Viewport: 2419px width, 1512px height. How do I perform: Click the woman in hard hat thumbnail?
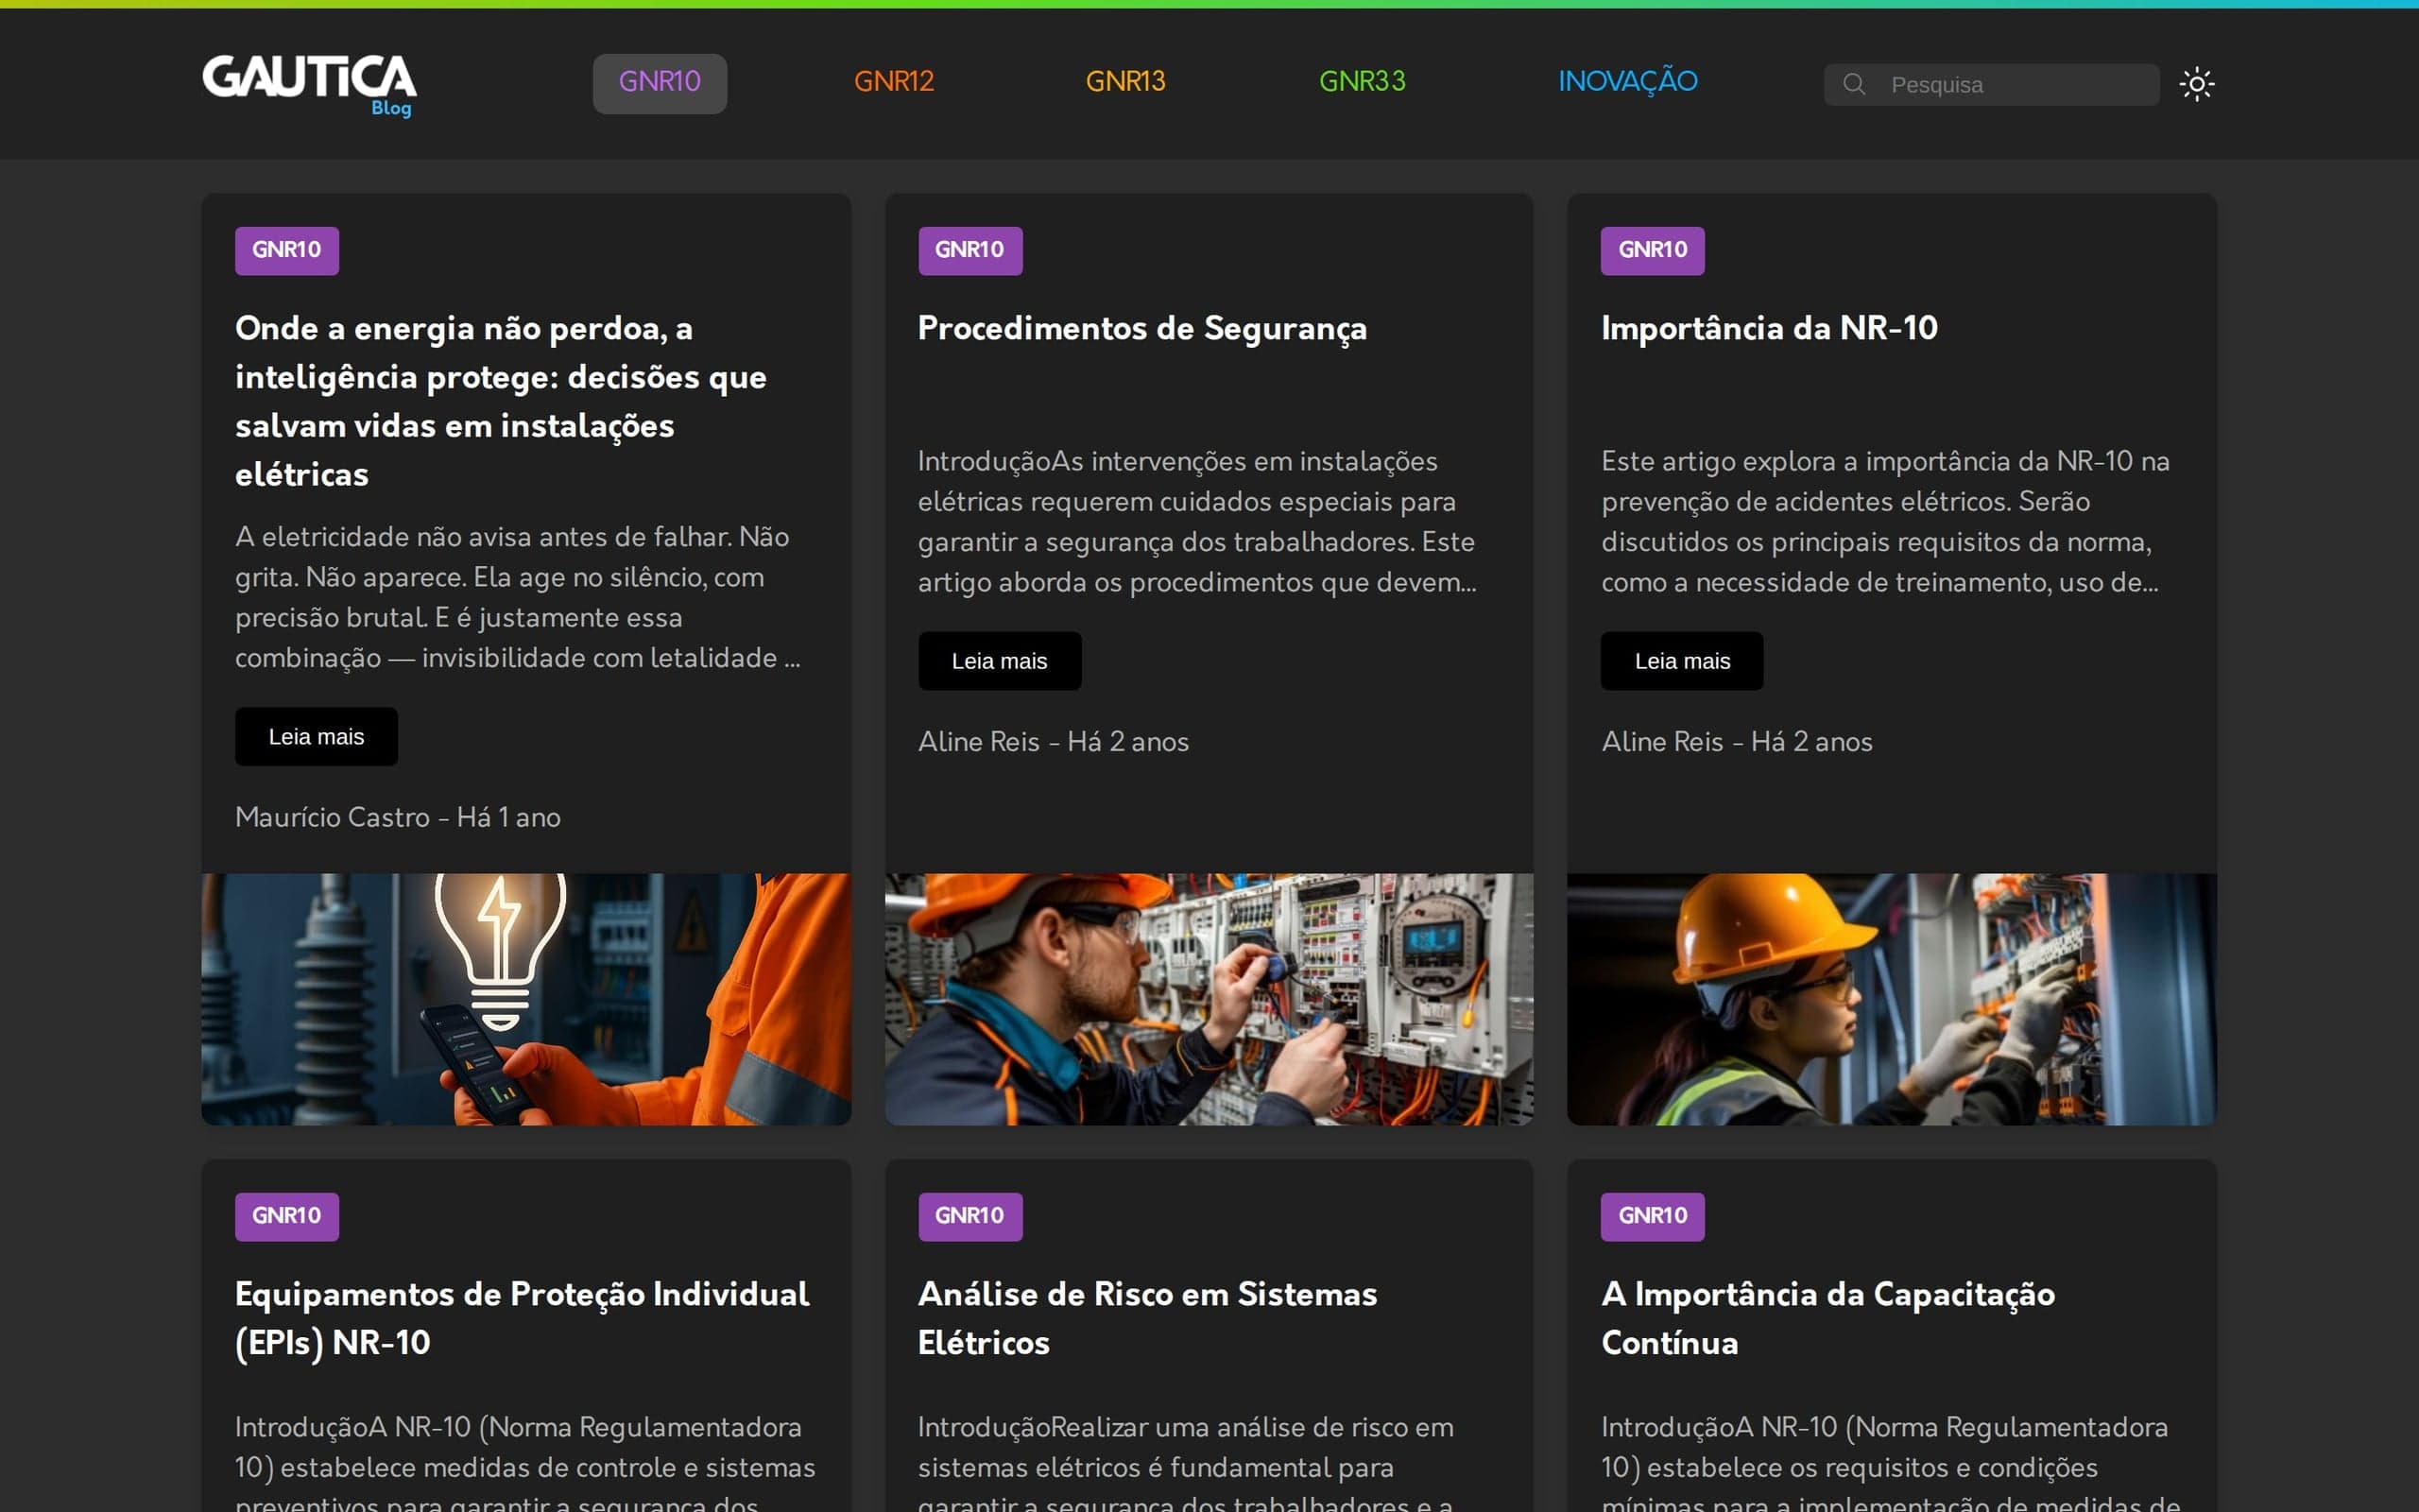click(x=1891, y=999)
